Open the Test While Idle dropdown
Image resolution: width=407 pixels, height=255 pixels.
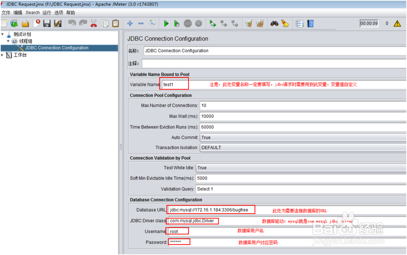pos(301,168)
